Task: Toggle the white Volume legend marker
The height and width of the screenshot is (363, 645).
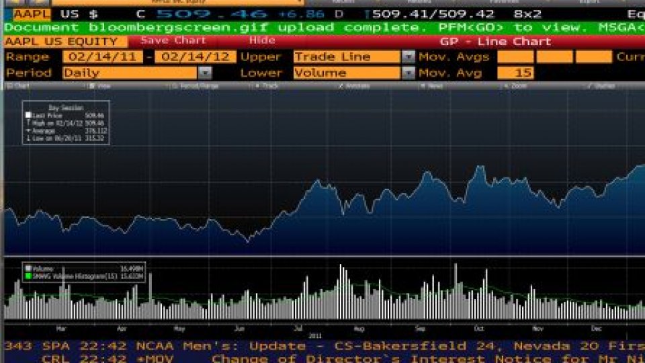Action: tap(28, 268)
